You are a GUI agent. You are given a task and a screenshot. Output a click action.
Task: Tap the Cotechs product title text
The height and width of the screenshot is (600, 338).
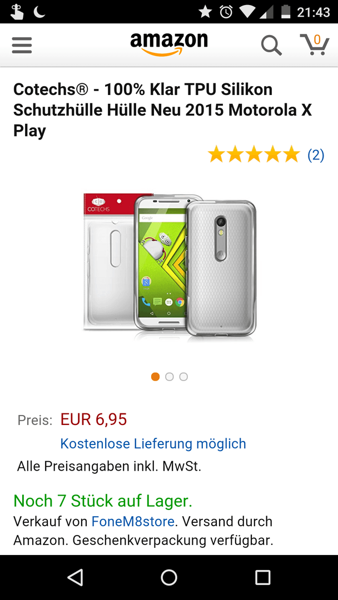(163, 110)
